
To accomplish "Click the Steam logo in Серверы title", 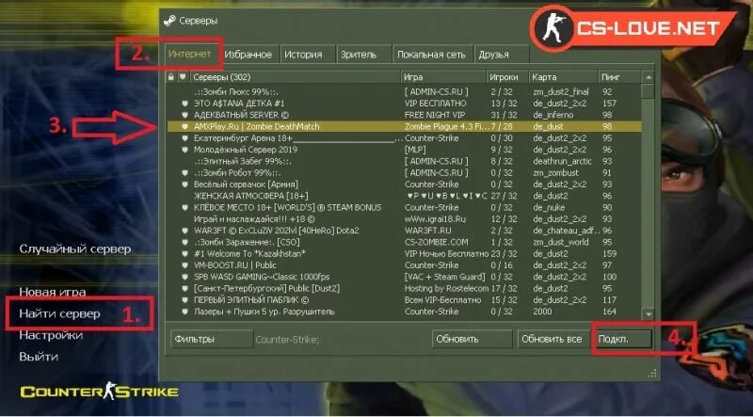I will 169,21.
